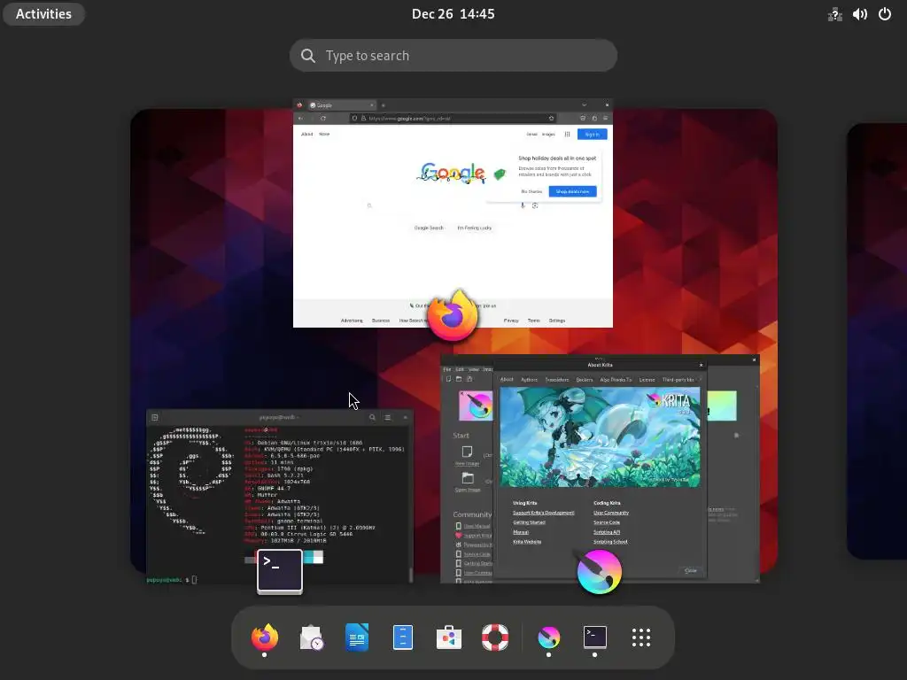The width and height of the screenshot is (907, 680).
Task: Open Evolution mail from the dock
Action: click(311, 637)
